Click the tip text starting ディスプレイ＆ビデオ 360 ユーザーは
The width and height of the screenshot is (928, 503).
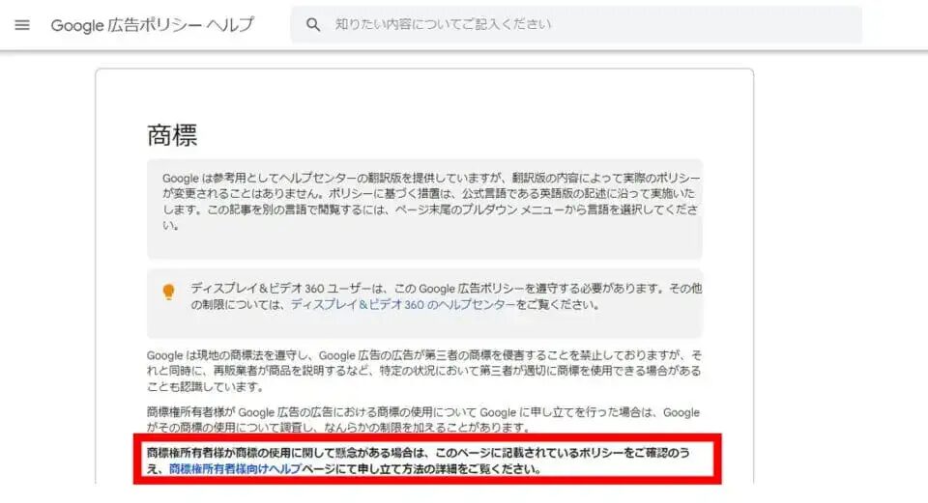446,296
